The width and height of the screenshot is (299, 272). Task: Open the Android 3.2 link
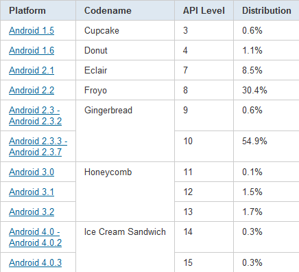point(32,212)
